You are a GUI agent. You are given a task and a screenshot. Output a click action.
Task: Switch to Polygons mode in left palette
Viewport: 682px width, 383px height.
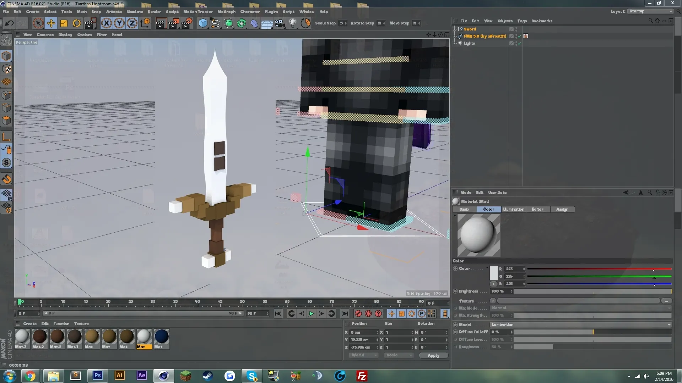6,121
